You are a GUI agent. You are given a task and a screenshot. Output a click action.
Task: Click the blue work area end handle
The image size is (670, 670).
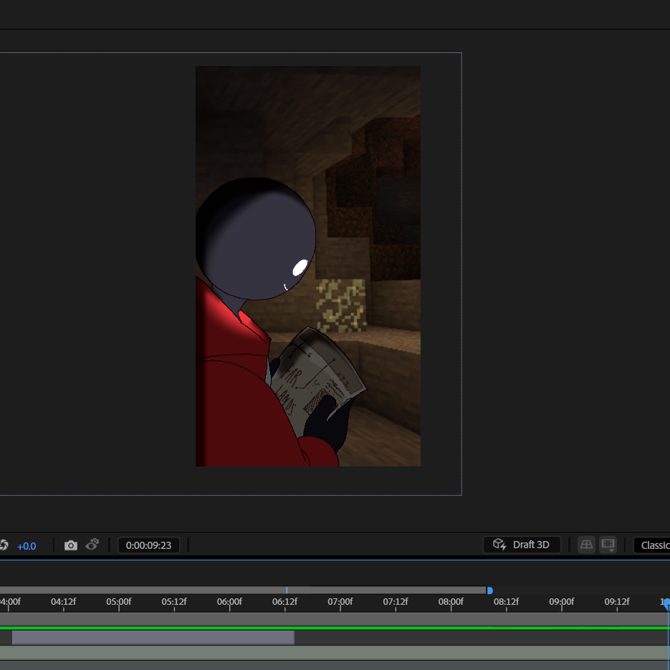point(490,590)
